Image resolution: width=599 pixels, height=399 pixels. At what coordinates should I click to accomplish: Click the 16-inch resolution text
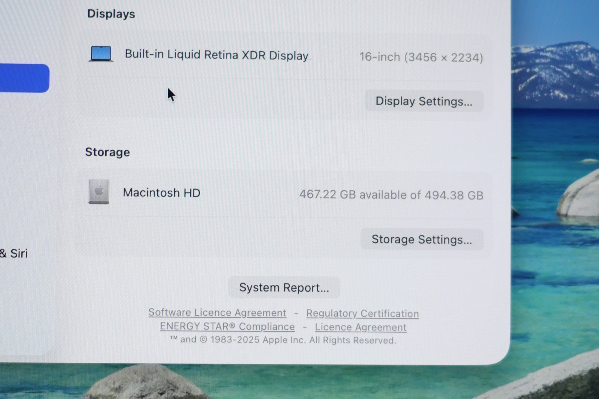point(421,57)
